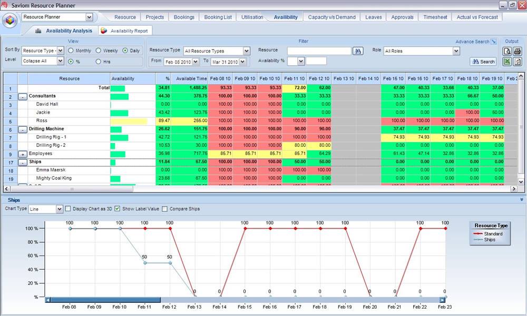Switch to the Leaves tab
The width and height of the screenshot is (527, 316).
click(374, 17)
